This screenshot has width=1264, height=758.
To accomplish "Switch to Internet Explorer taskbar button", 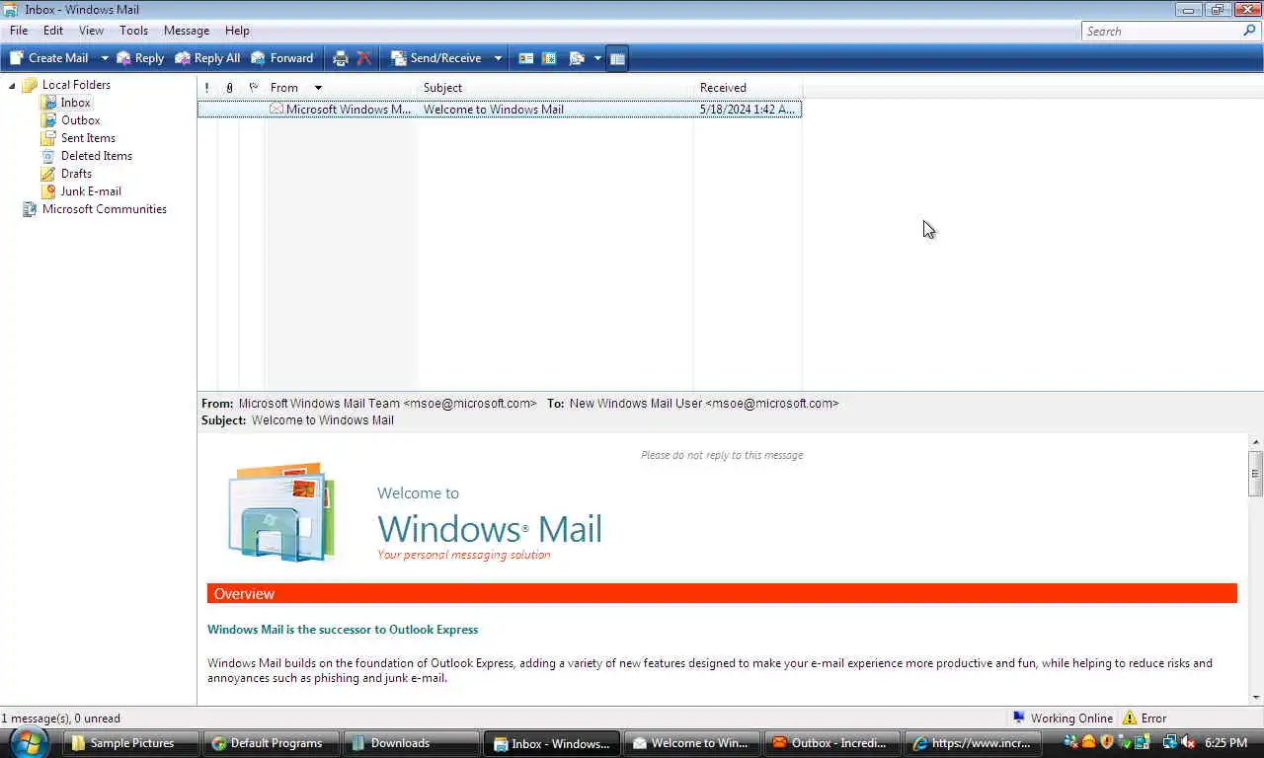I will 974,743.
